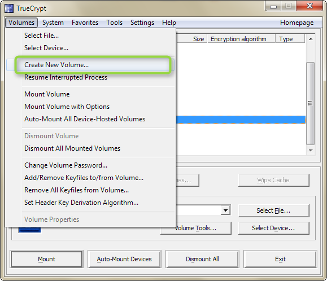Viewport: 327px width, 281px height.
Task: Click the Select File... button
Action: tap(273, 210)
